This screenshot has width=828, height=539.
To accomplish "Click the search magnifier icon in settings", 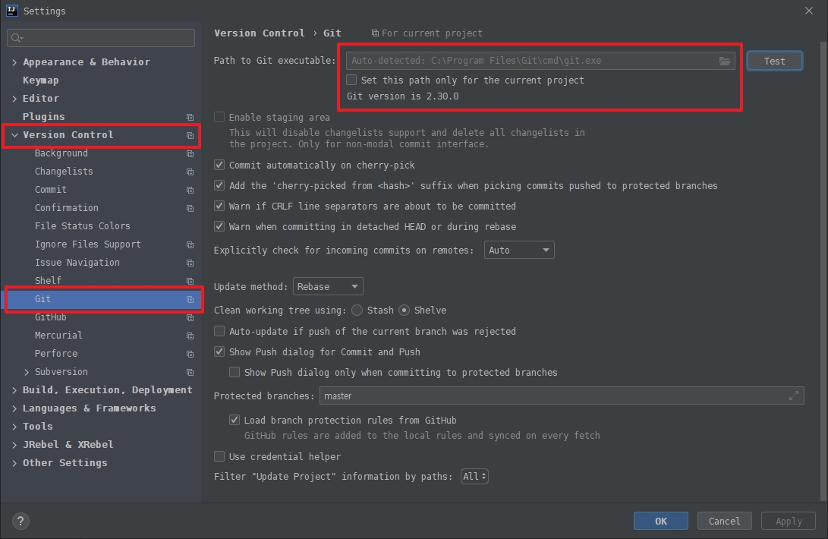I will (x=17, y=38).
